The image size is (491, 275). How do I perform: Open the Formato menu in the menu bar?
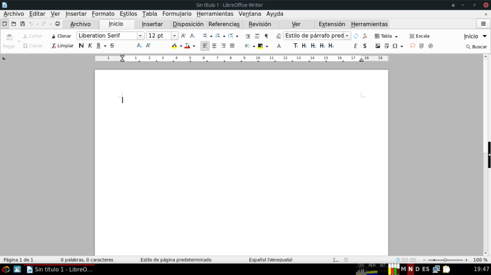[103, 13]
